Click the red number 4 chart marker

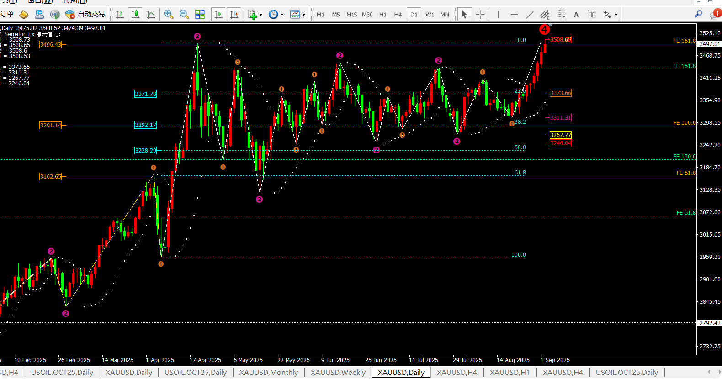click(x=544, y=30)
